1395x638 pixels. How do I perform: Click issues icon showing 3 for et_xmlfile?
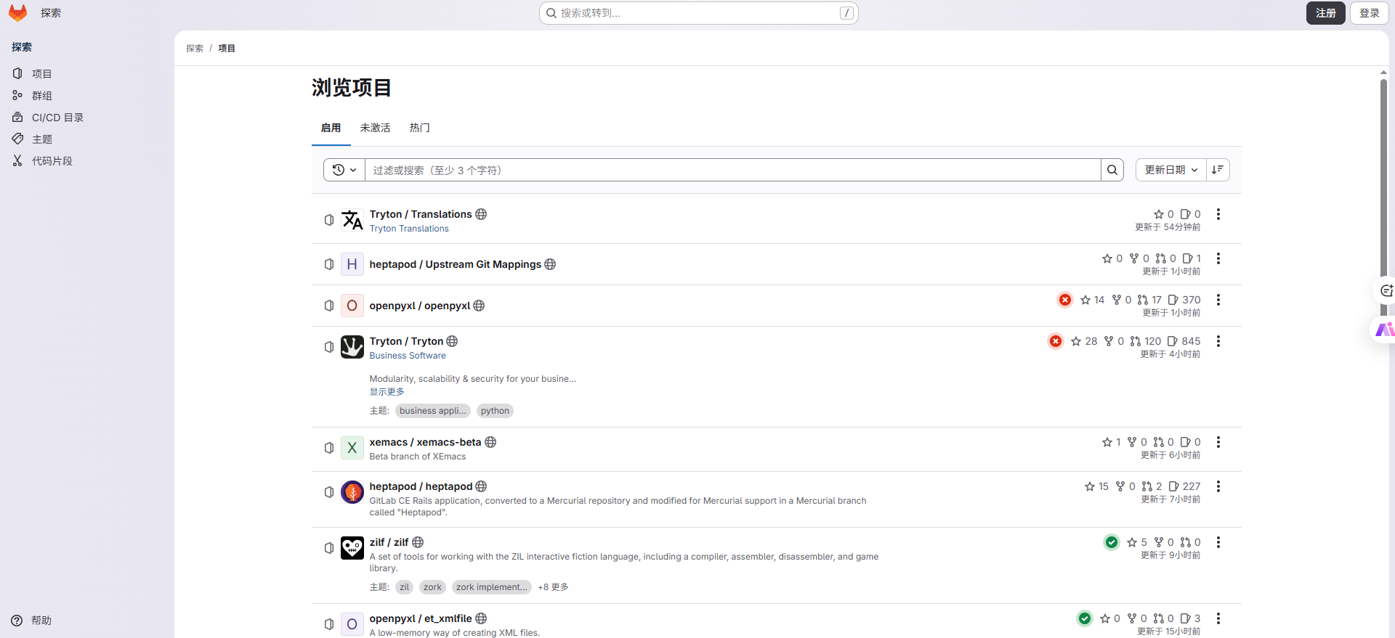point(1185,618)
